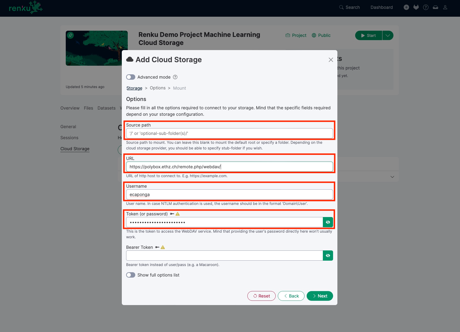
Task: Click the cloud icon in dialog title
Action: 130,60
